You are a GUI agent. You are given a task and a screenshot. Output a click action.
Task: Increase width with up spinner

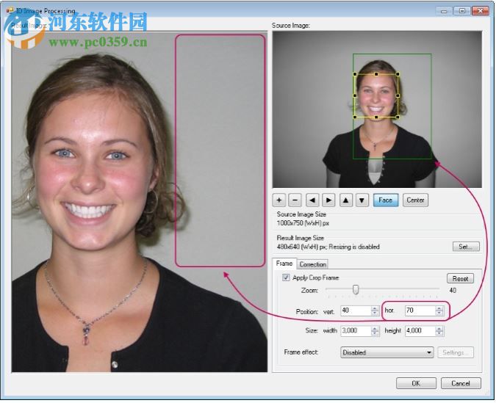point(375,329)
